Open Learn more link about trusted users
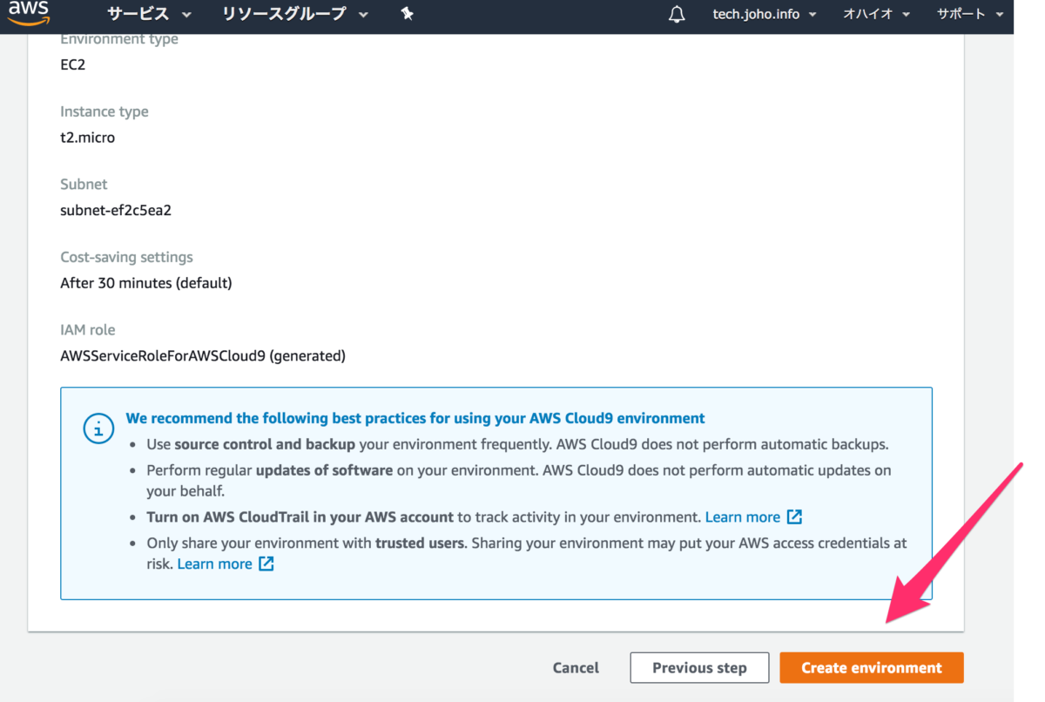 point(214,564)
